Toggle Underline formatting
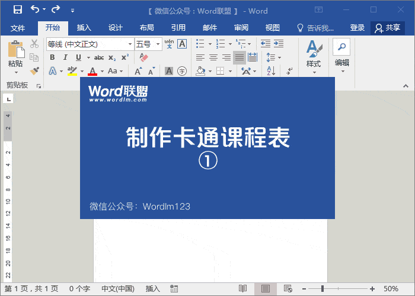 point(78,57)
